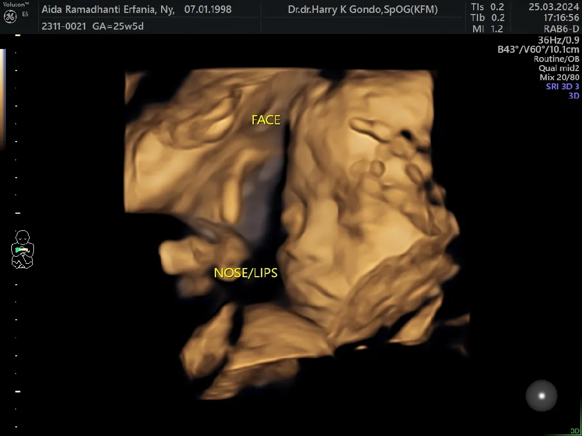Click the Routine/OB preset label
The image size is (582, 436).
[556, 59]
